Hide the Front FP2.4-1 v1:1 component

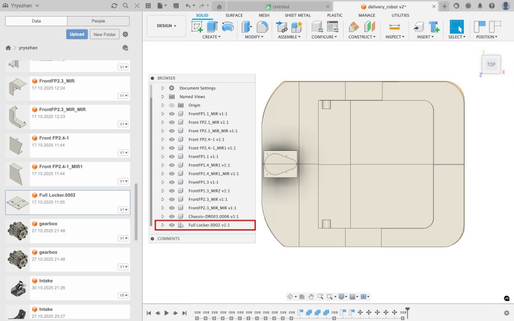(172, 139)
